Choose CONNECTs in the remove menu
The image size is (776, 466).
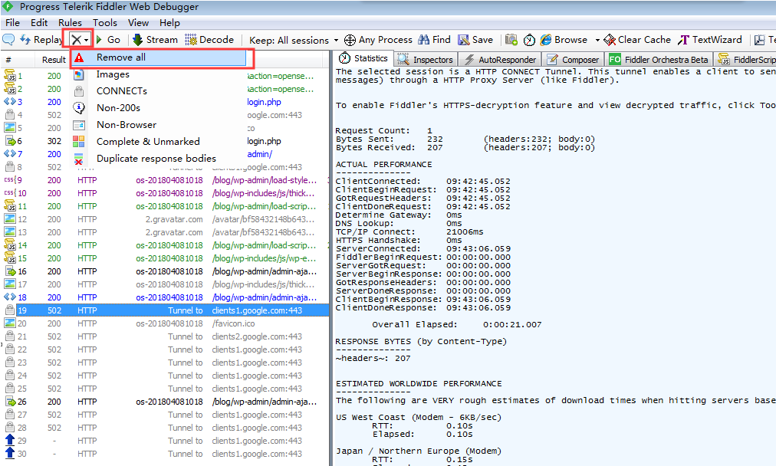pyautogui.click(x=159, y=91)
